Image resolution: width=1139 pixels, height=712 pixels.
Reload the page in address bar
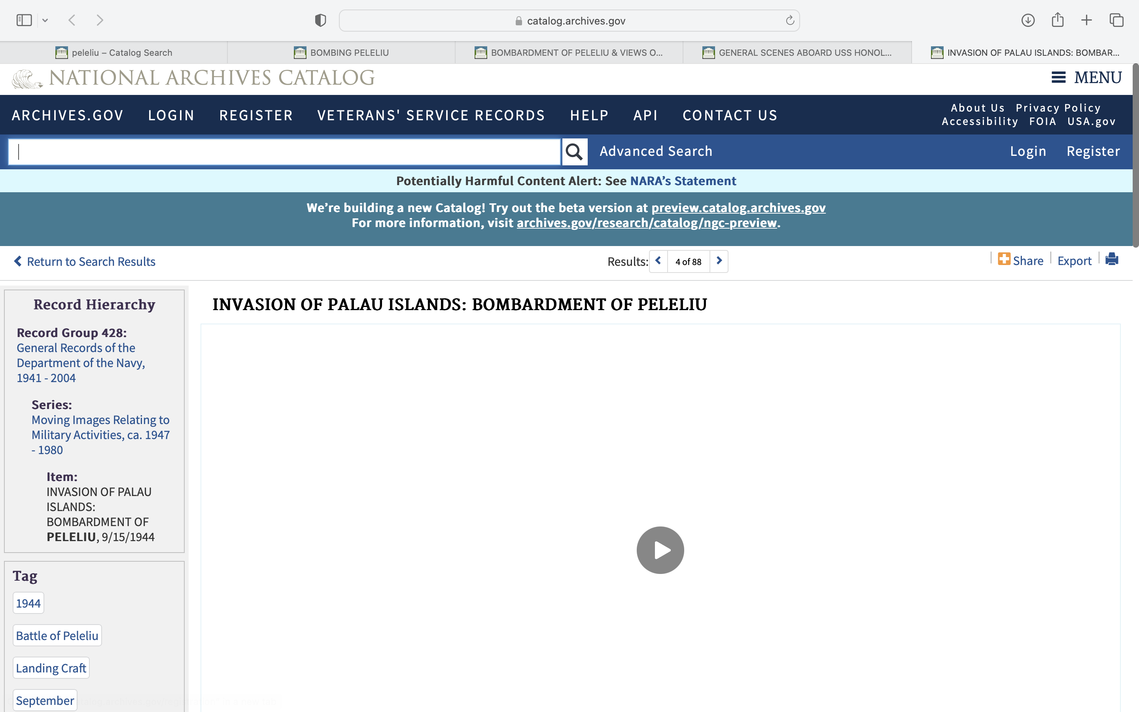point(790,21)
